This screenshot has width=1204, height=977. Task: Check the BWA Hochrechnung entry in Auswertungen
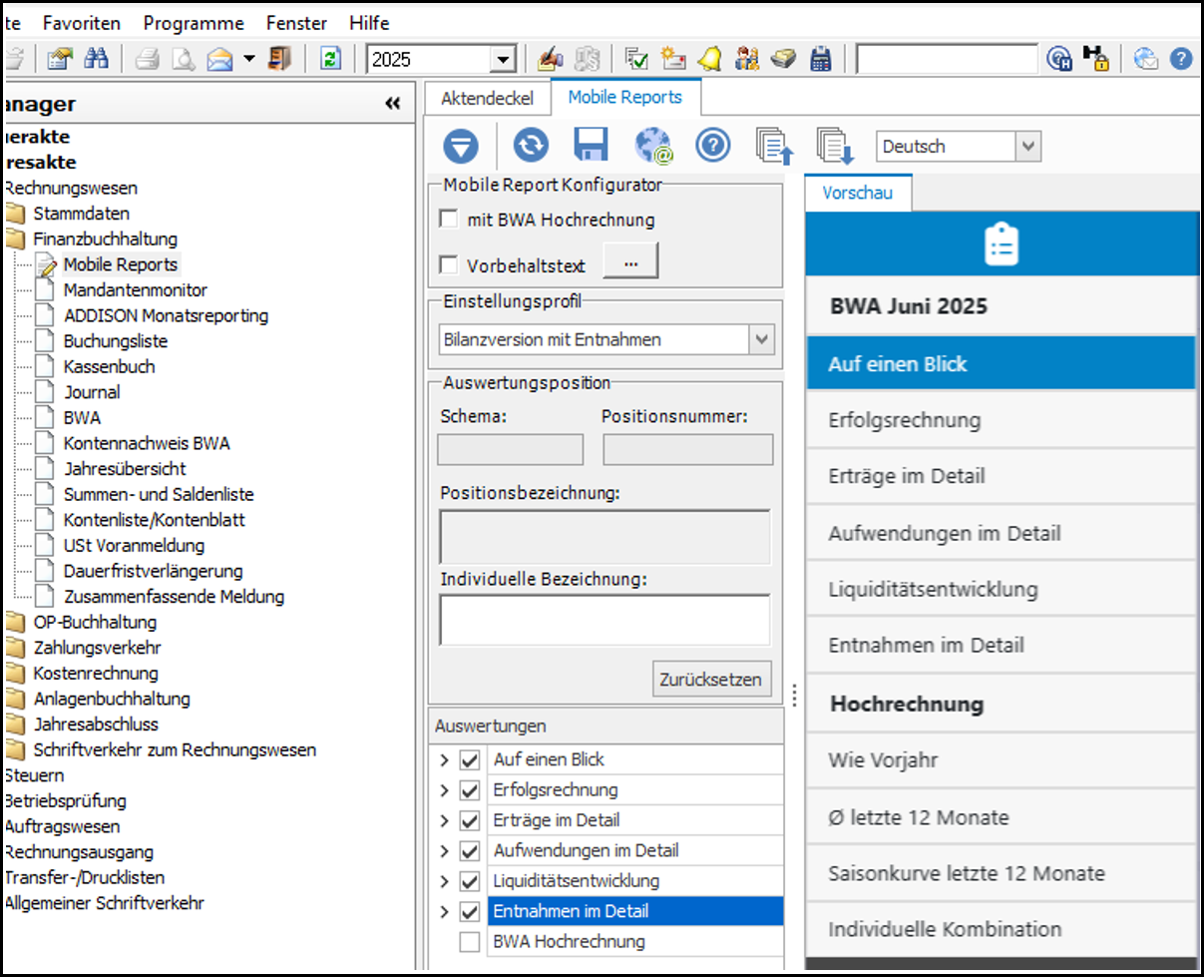[x=470, y=941]
